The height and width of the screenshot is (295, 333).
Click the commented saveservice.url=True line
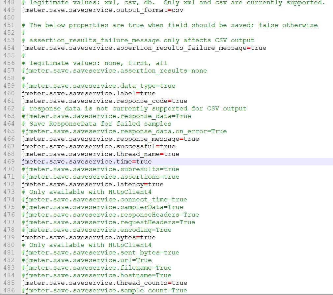point(87,260)
